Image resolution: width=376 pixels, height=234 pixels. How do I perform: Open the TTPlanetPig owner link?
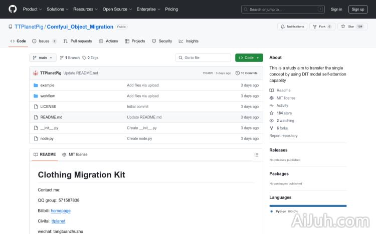29,27
